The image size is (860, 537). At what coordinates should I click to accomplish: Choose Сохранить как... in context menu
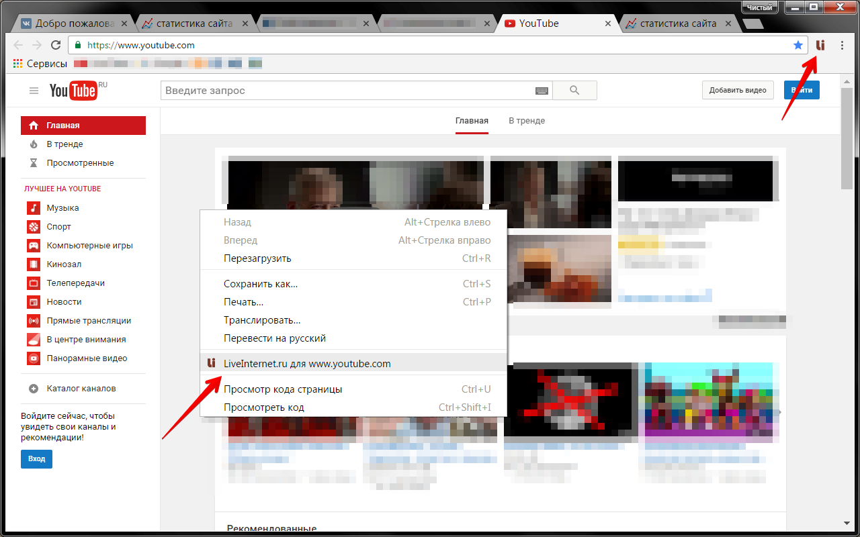[353, 284]
